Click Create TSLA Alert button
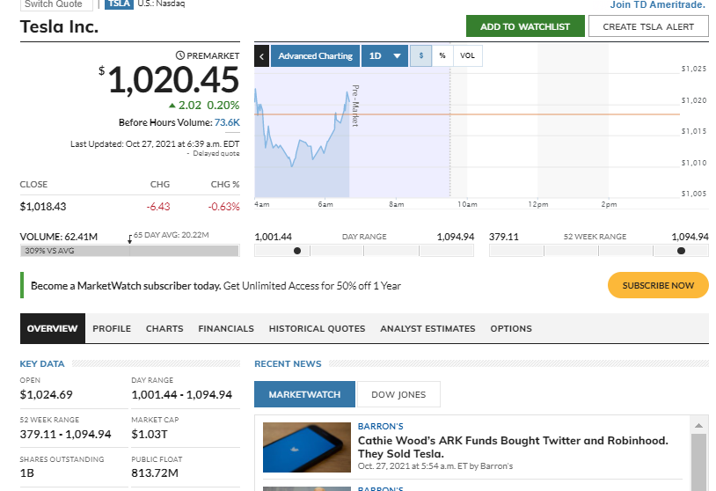The width and height of the screenshot is (716, 491). click(x=648, y=26)
